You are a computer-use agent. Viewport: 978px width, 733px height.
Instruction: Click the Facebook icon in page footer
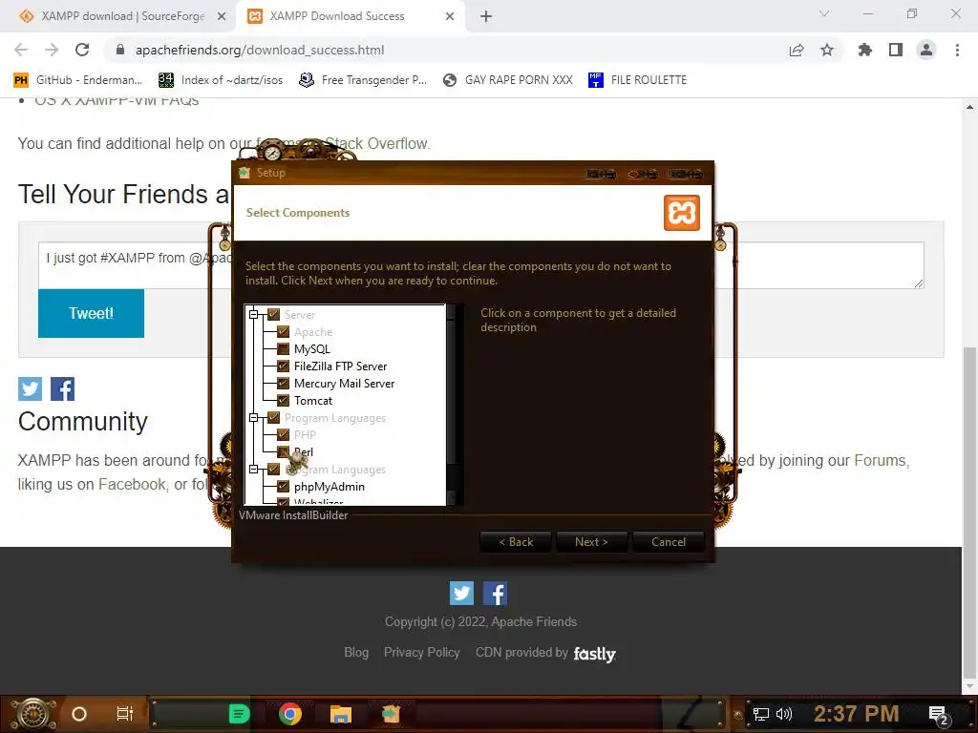tap(496, 594)
